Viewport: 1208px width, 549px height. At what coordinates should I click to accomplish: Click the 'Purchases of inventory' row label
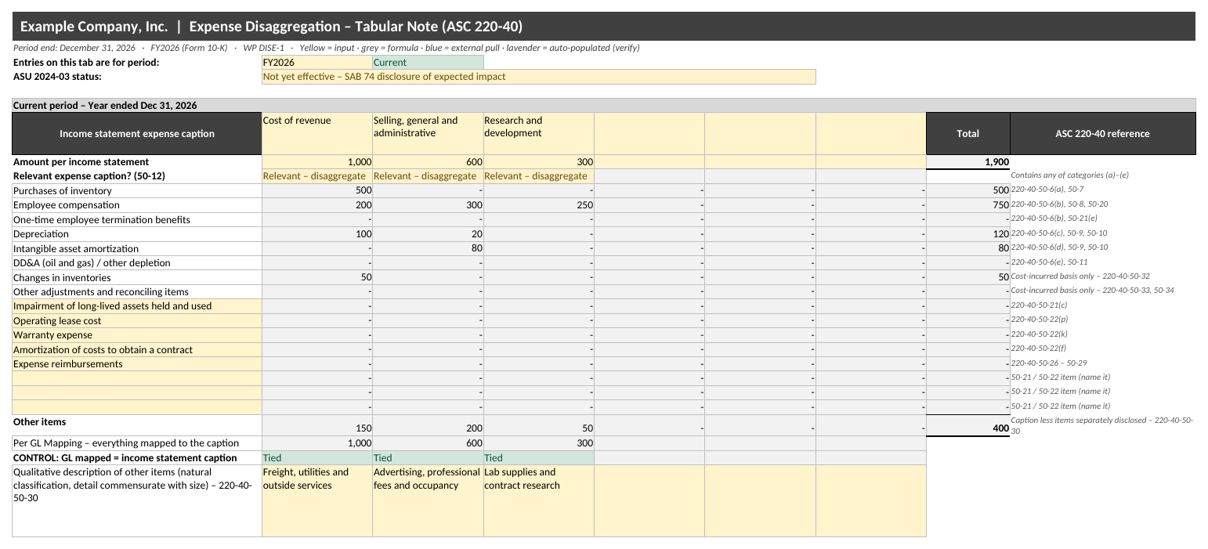click(x=137, y=191)
